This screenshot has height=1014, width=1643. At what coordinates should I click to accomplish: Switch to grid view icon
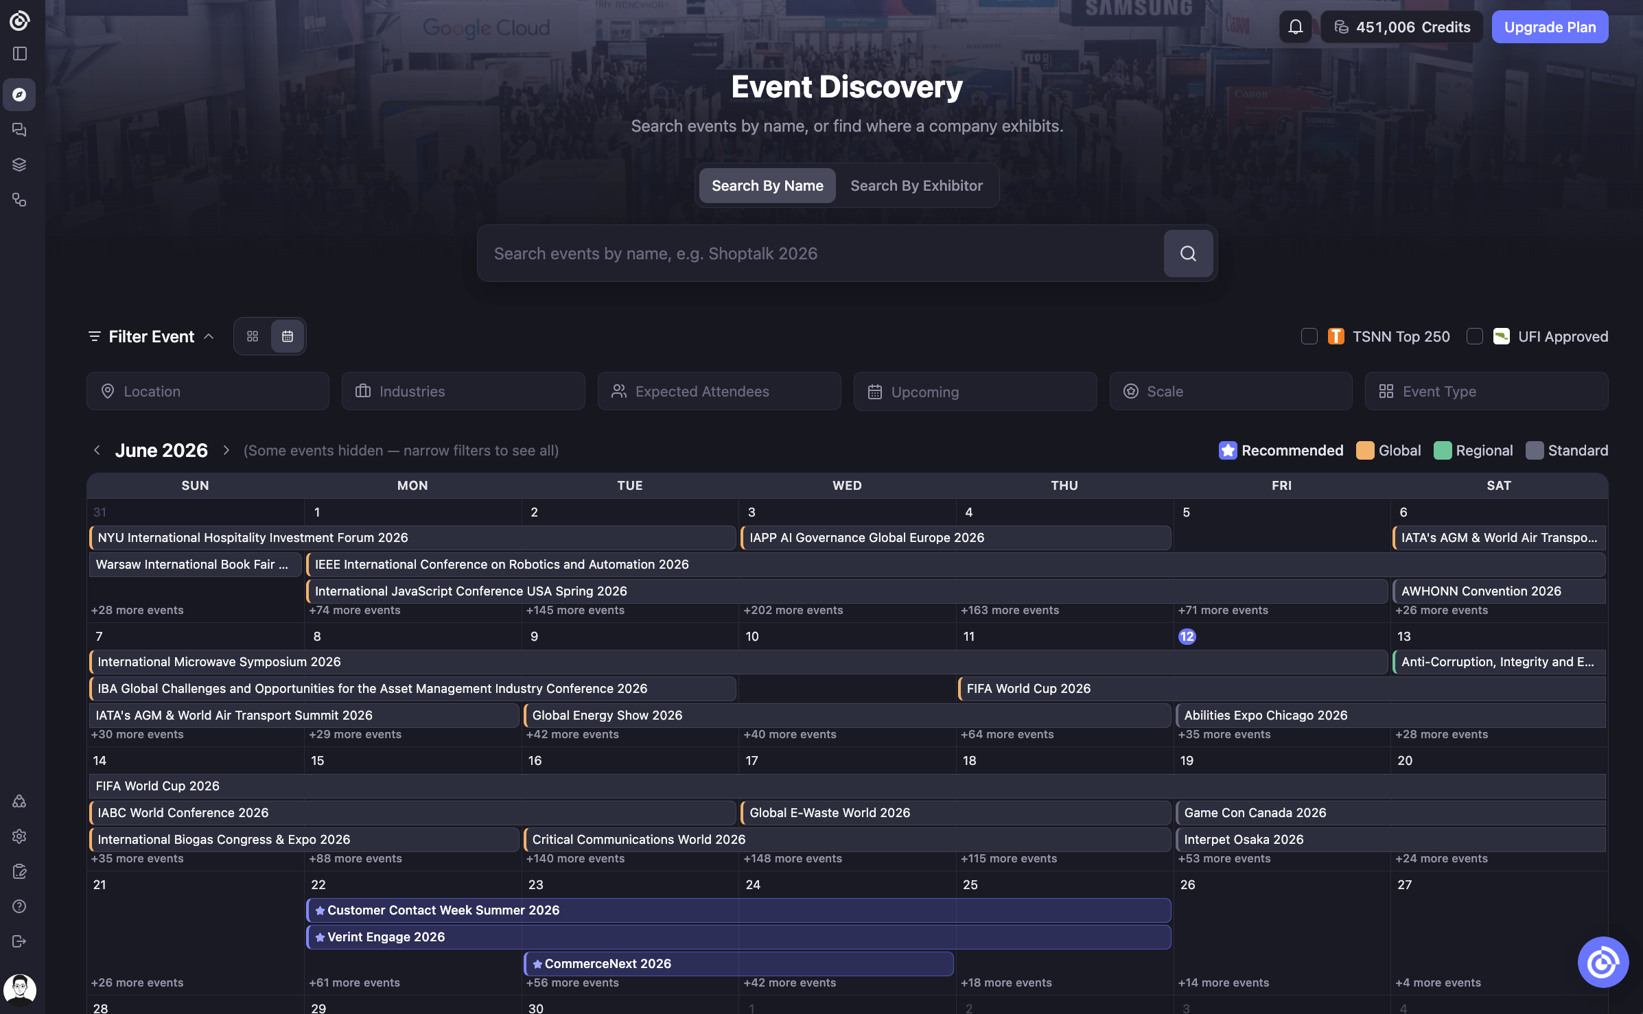click(x=253, y=336)
